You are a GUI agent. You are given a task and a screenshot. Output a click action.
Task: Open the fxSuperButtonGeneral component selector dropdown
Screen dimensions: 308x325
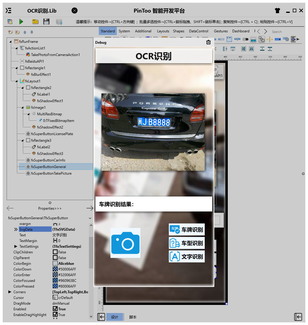pos(90,218)
